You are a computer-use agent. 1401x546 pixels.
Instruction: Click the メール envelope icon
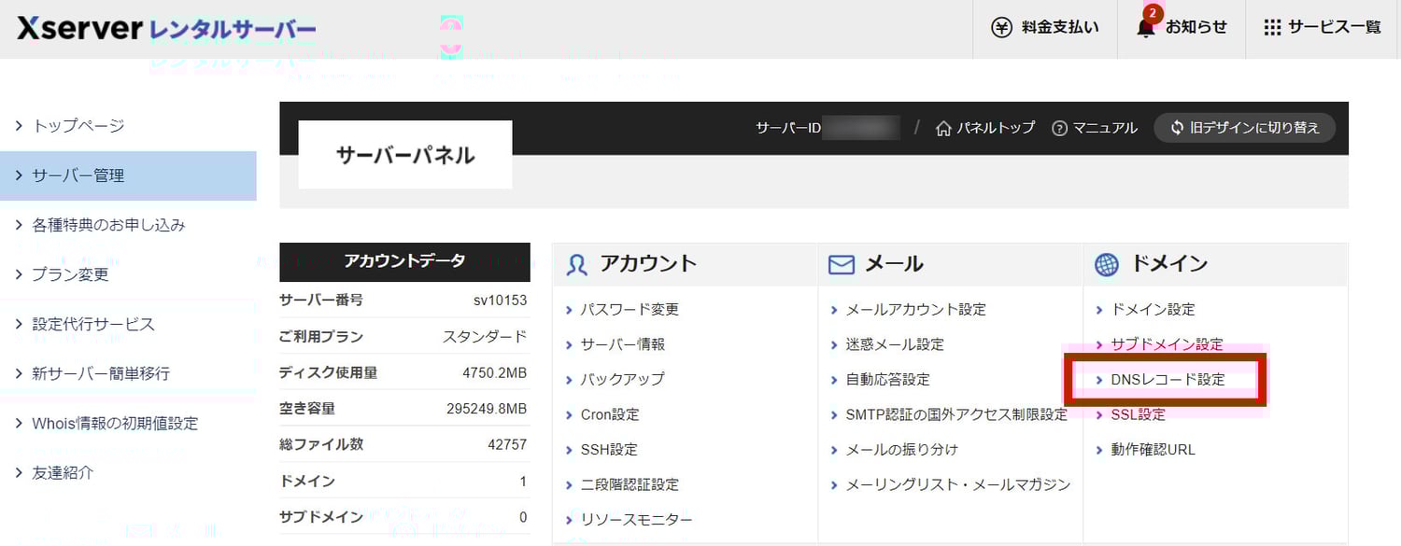(840, 264)
